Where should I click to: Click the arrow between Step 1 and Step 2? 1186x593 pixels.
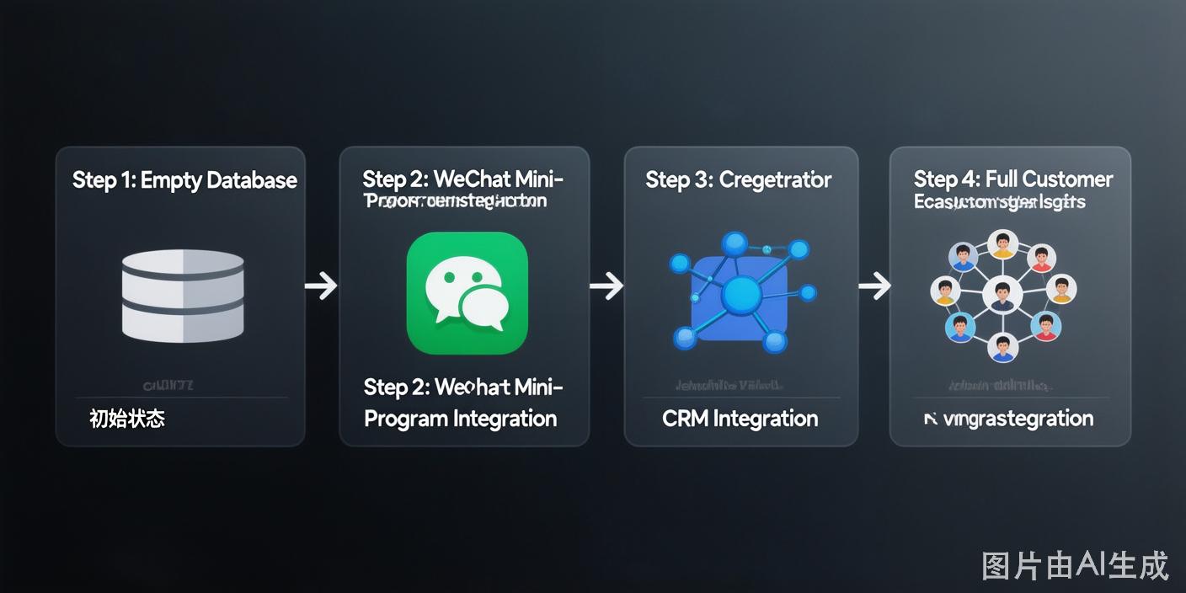click(321, 286)
